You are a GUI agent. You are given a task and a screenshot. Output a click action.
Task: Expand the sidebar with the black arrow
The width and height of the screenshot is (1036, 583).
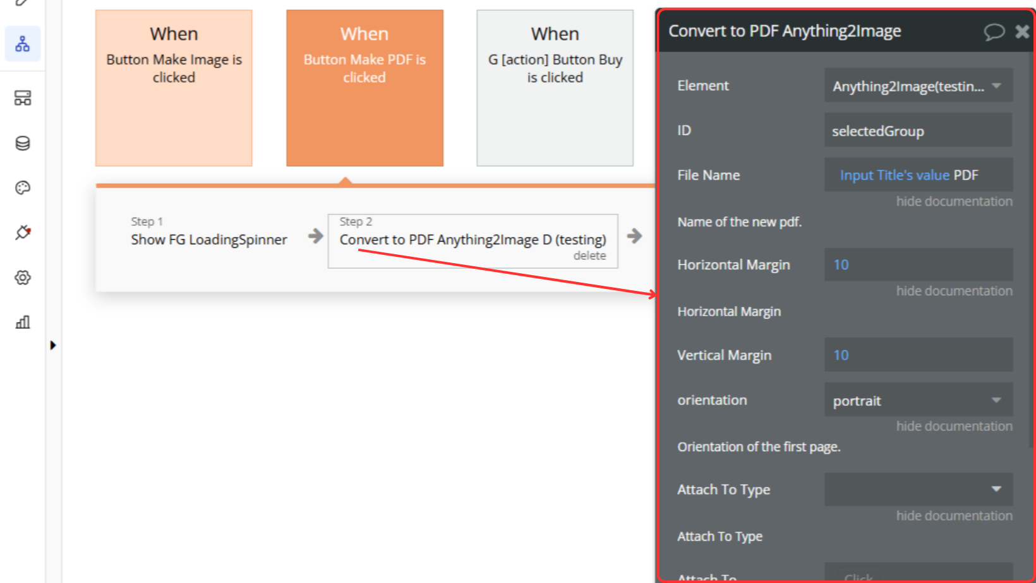tap(53, 345)
